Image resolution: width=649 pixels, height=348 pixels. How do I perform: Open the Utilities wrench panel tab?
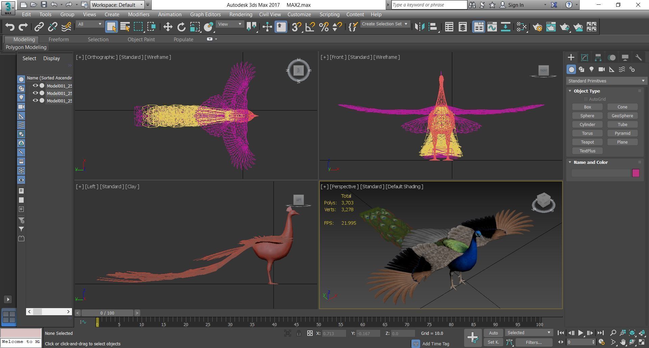pos(639,57)
